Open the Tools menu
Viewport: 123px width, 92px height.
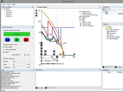8,5
